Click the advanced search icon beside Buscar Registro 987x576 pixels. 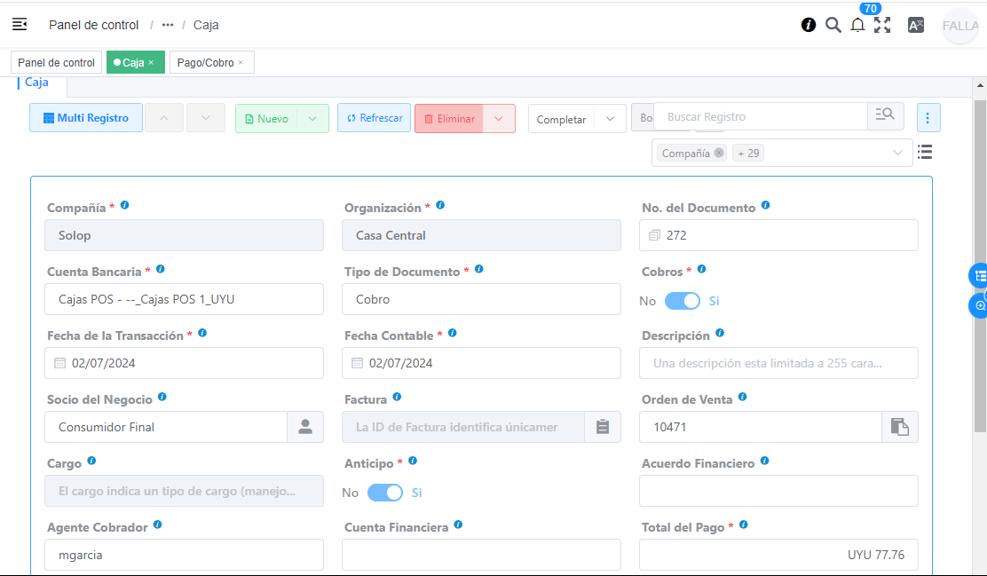point(885,116)
